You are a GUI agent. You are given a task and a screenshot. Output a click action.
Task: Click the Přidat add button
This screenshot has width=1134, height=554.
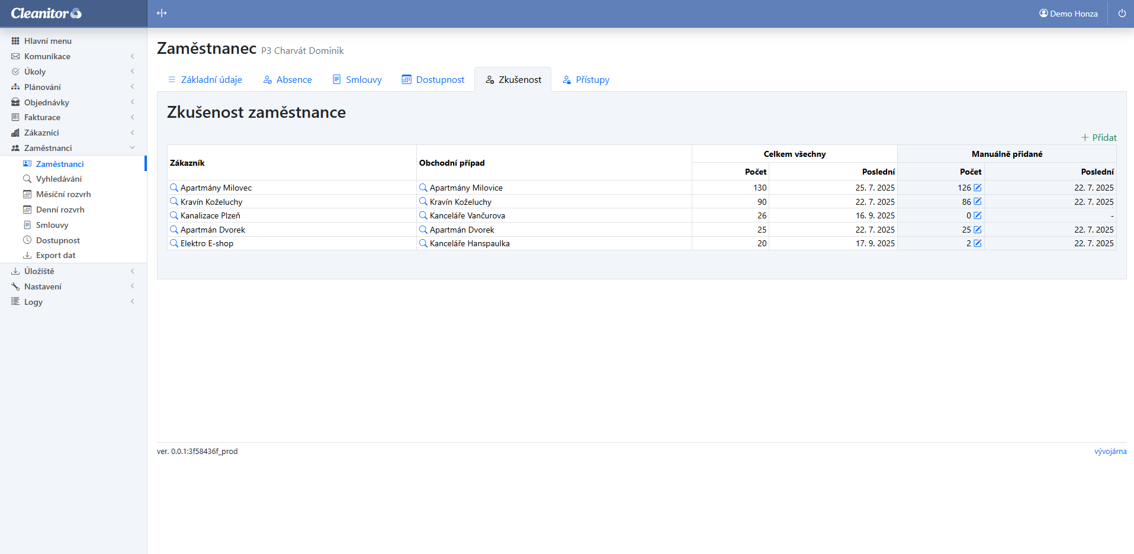click(1099, 137)
